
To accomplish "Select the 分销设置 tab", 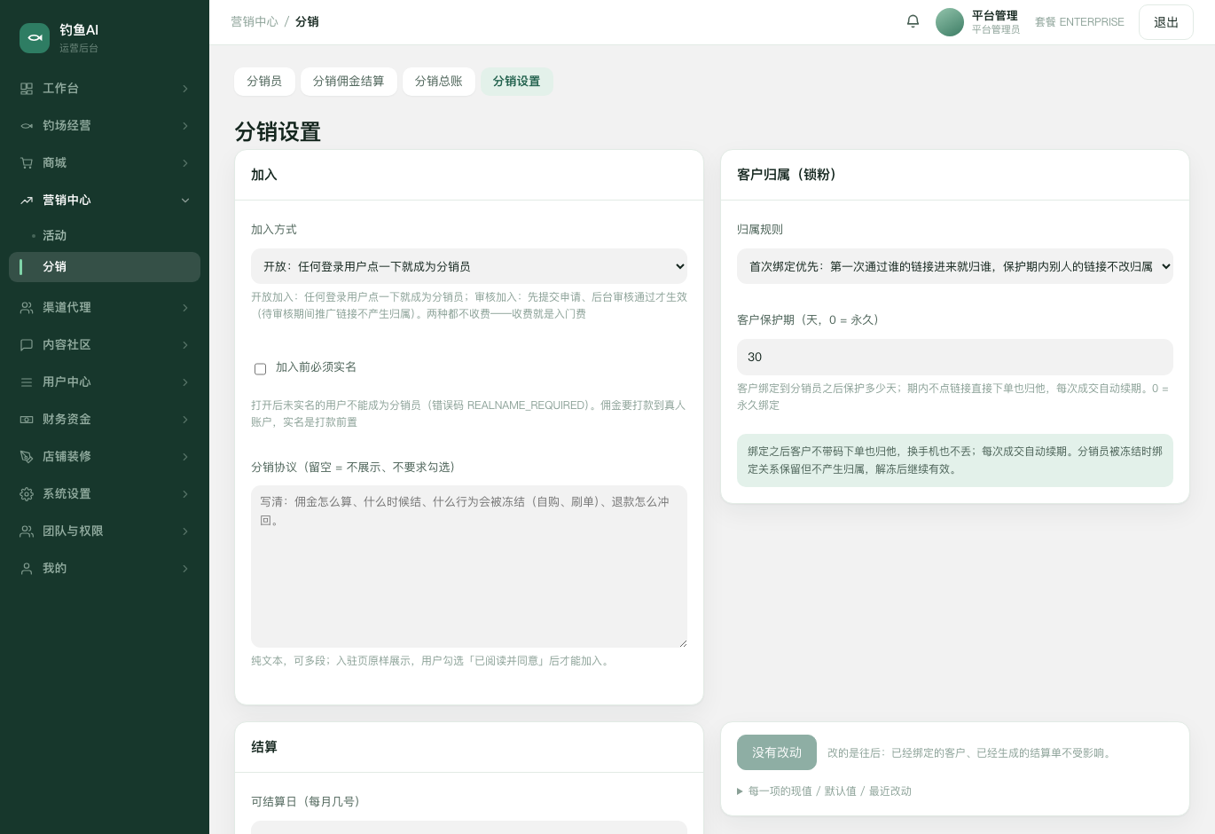I will (517, 82).
